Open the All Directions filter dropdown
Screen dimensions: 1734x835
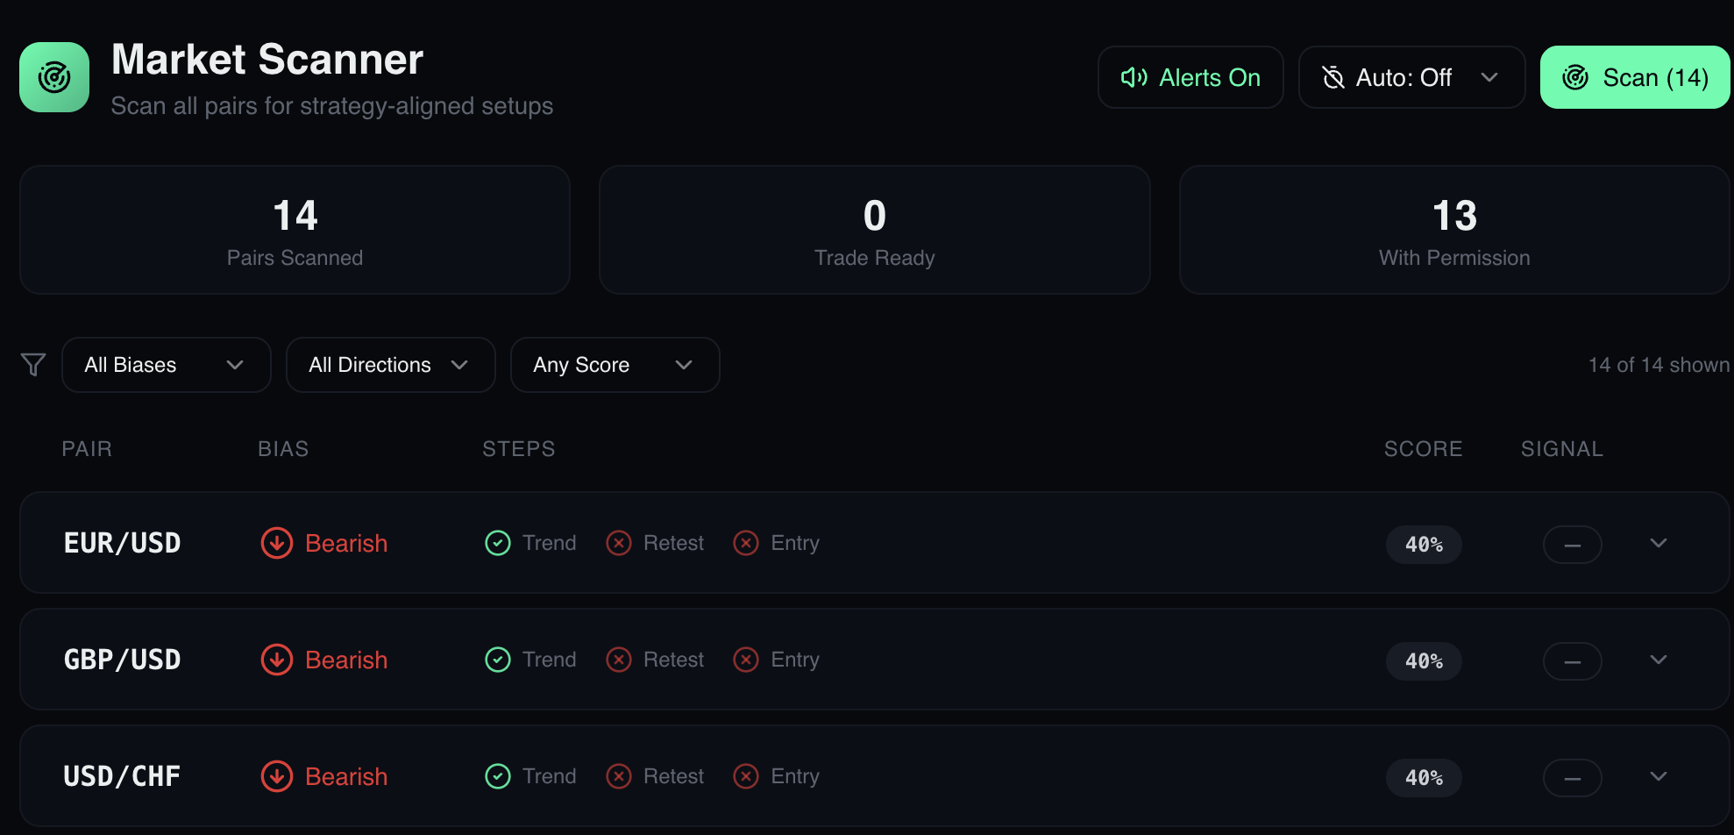390,365
